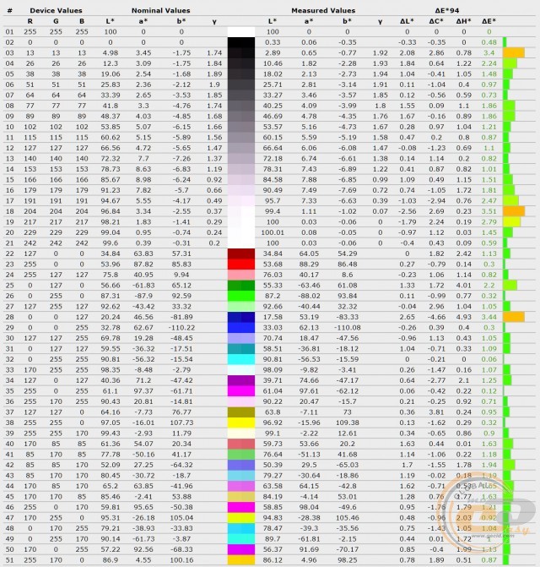This screenshot has height=567, width=540.
Task: Click ΔH* value 4.01 in row 25
Action: click(x=463, y=286)
